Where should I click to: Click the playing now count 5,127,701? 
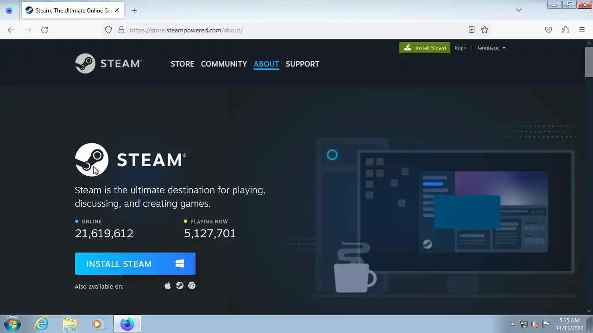pos(210,233)
